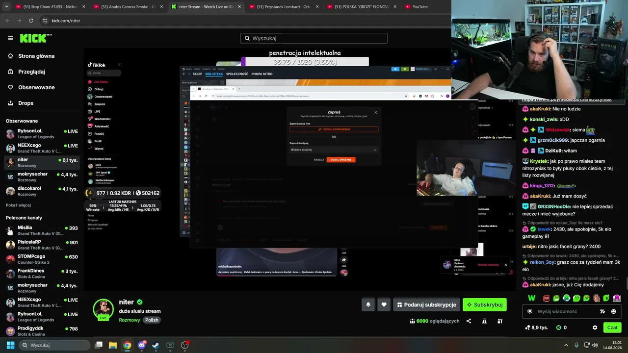Click the green K coin balance

561,328
